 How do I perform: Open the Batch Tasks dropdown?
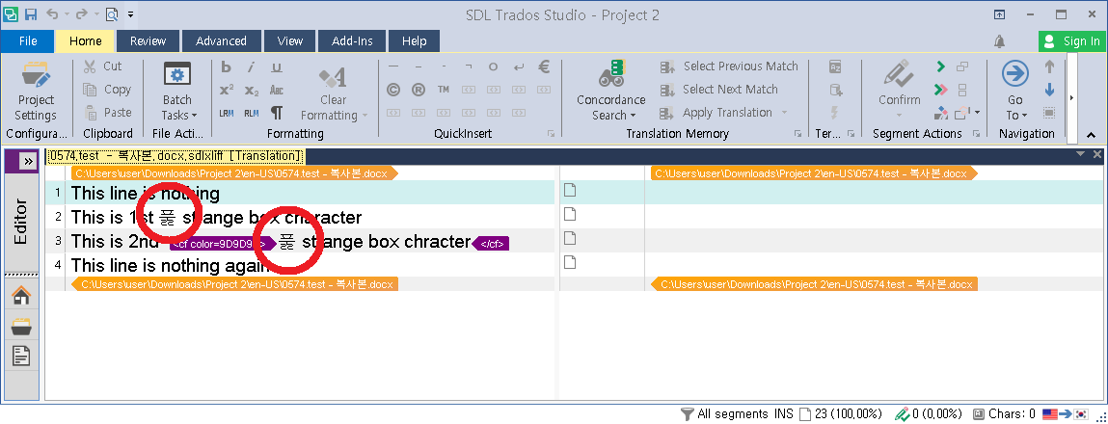coord(176,92)
